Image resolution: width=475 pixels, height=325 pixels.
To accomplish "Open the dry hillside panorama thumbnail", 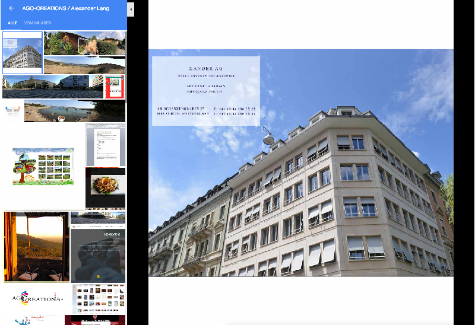I will (84, 65).
